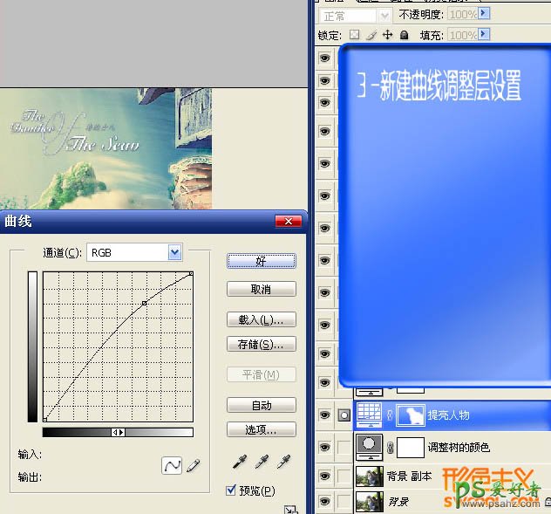Screen dimensions: 551x514
Task: Open the fill 填充 slider arrow
Action: pos(484,35)
